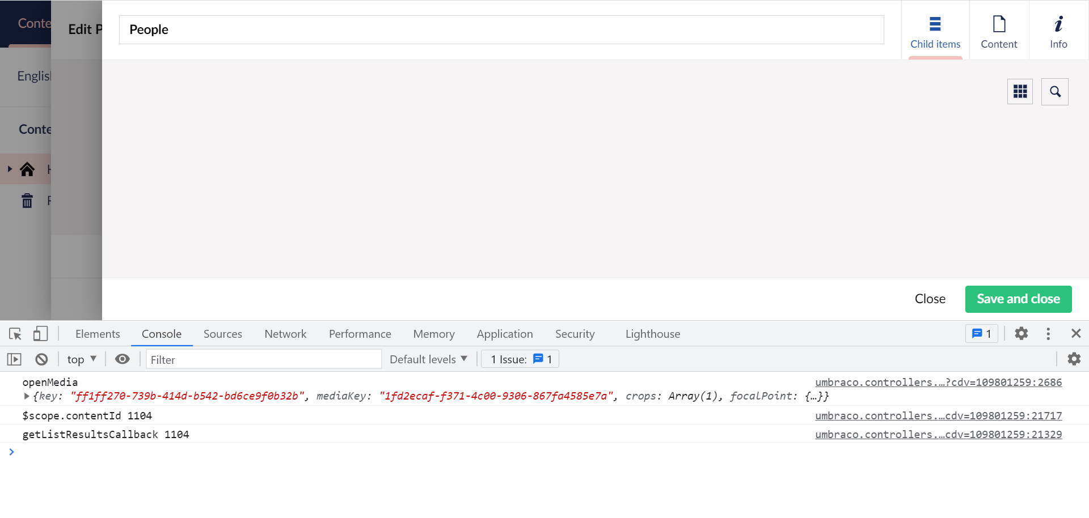Toggle the live expression eye icon
The width and height of the screenshot is (1089, 518).
coord(123,359)
